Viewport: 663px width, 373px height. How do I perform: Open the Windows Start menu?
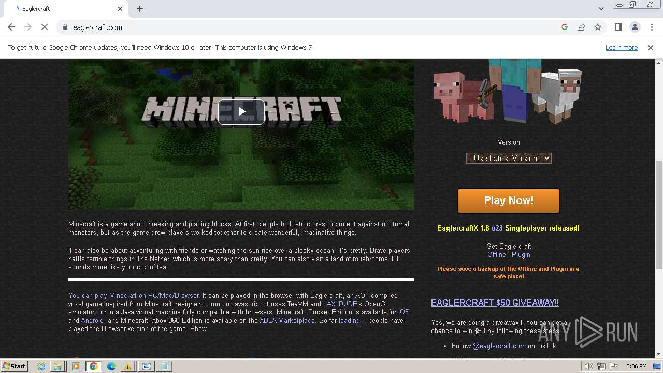(x=14, y=366)
